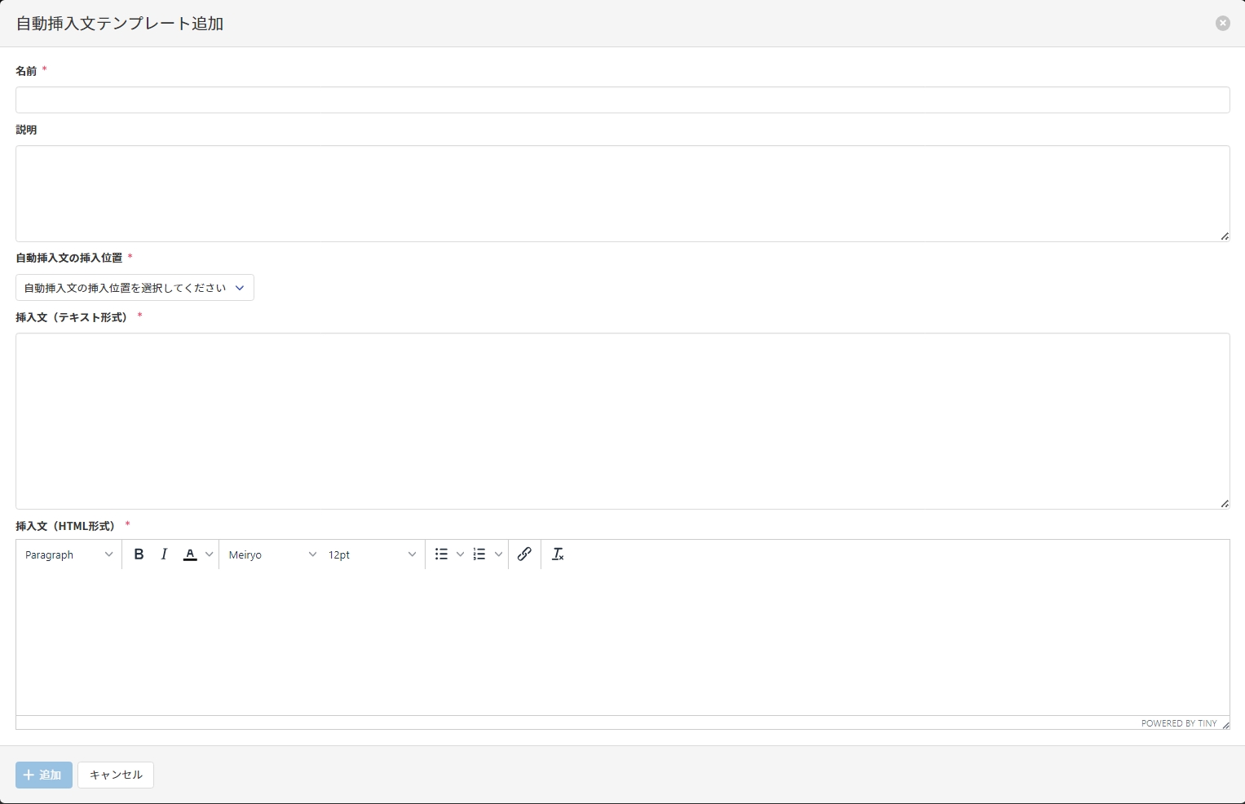Focus the 名前 input field
Viewport: 1245px width, 804px height.
click(622, 100)
